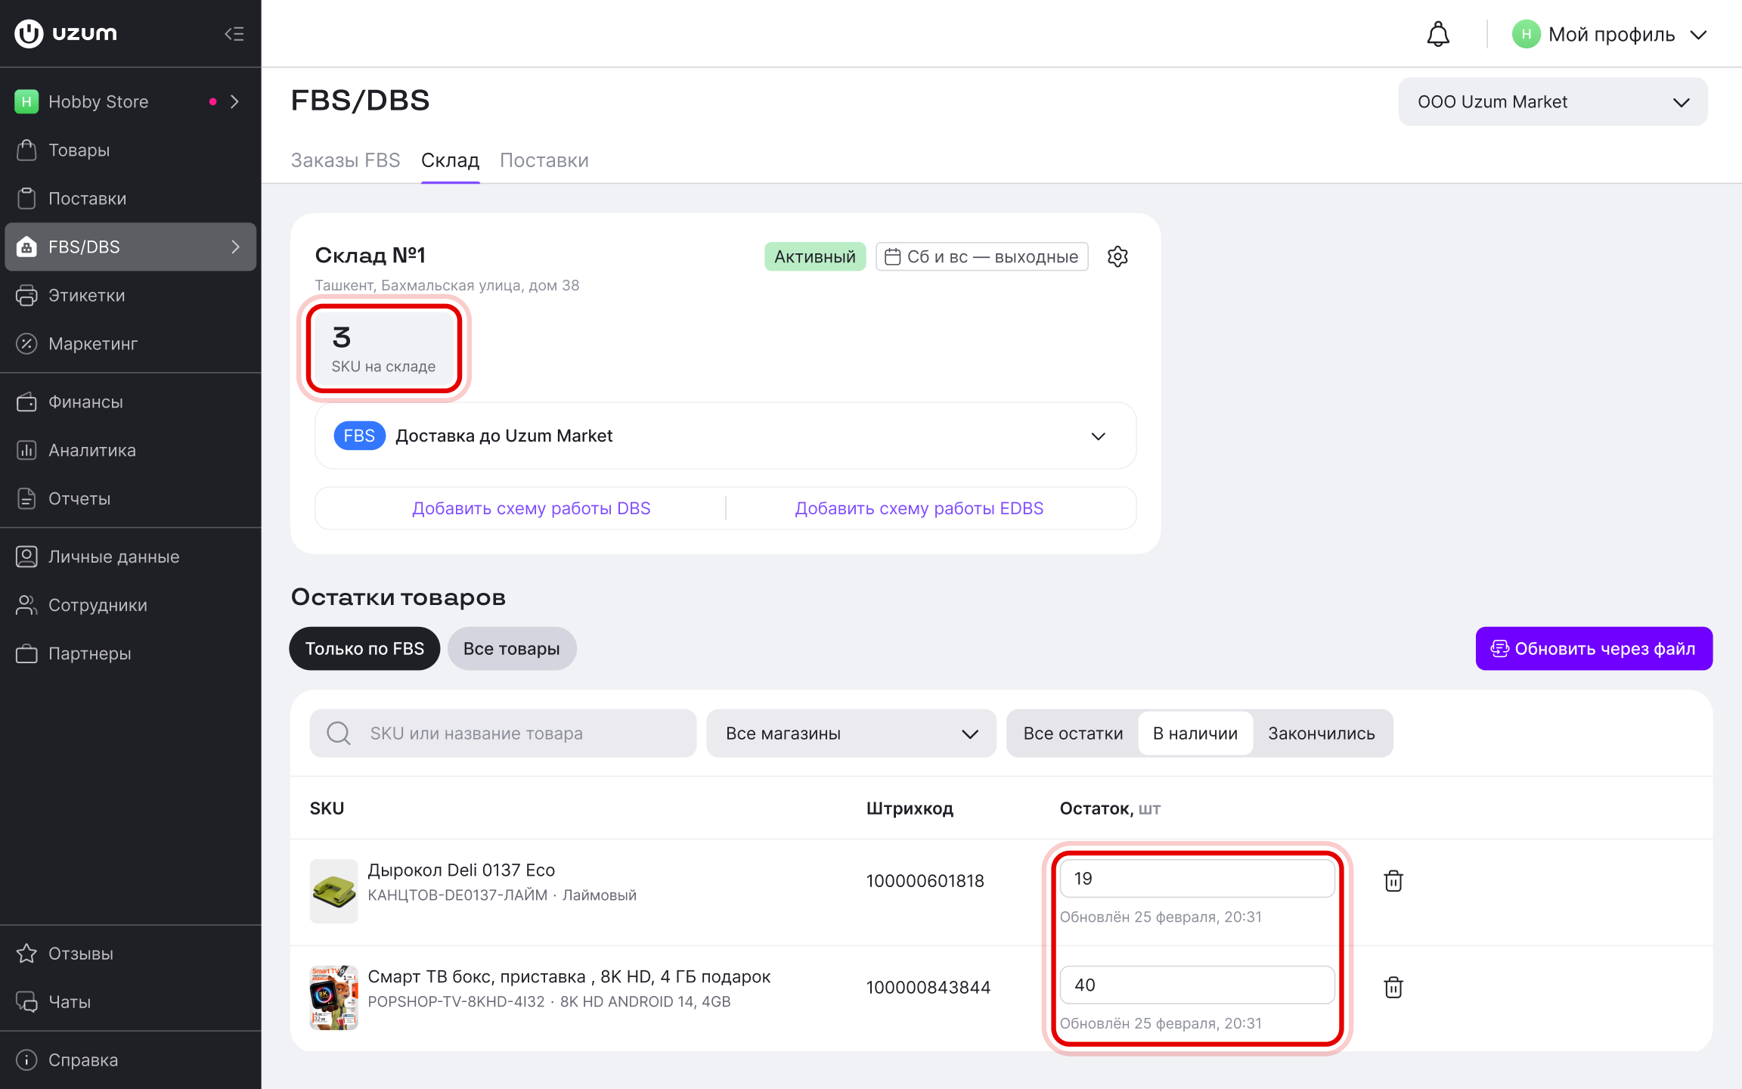This screenshot has width=1742, height=1089.
Task: Expand Hobby Store shop selector
Action: (130, 101)
